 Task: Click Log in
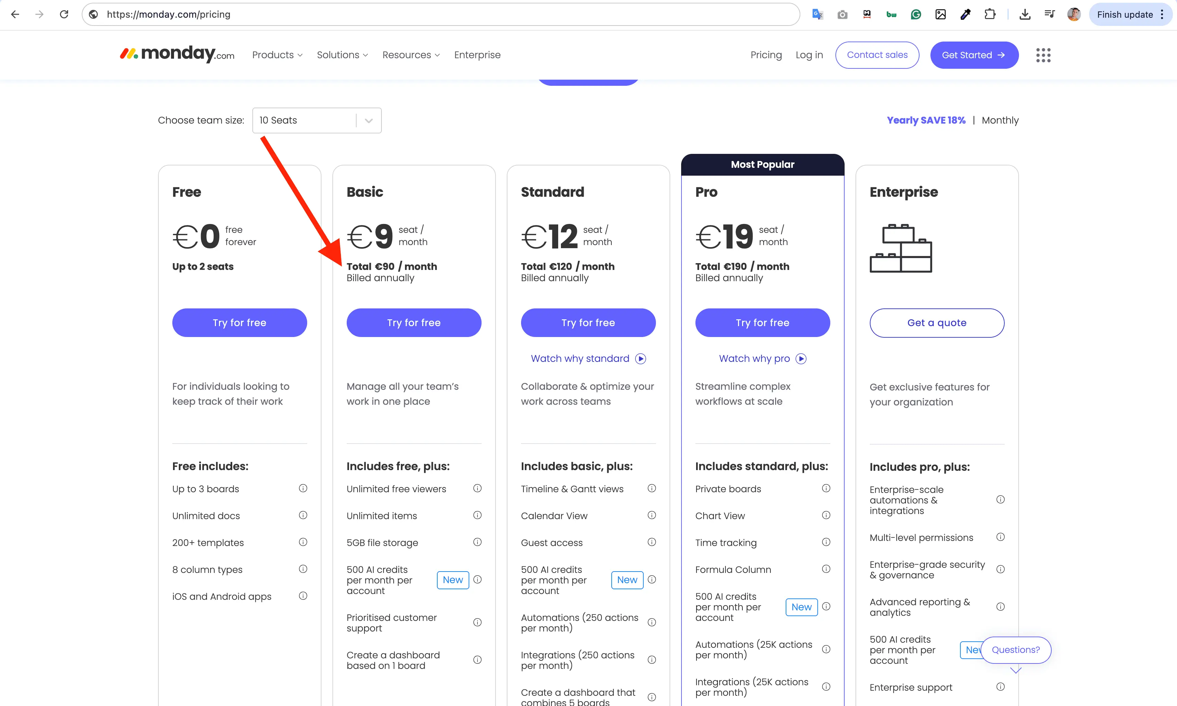809,55
